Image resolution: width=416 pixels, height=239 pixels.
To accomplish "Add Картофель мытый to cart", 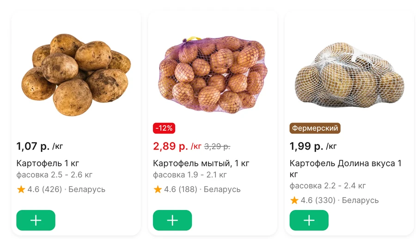I will (x=172, y=220).
